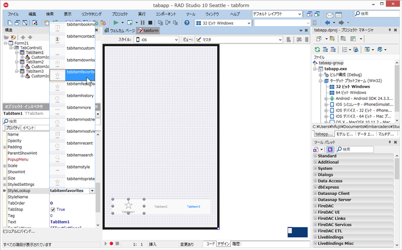Screen dimensions: 402x250
Task: Click the move-up arrow in Structure panel
Action: point(23,37)
